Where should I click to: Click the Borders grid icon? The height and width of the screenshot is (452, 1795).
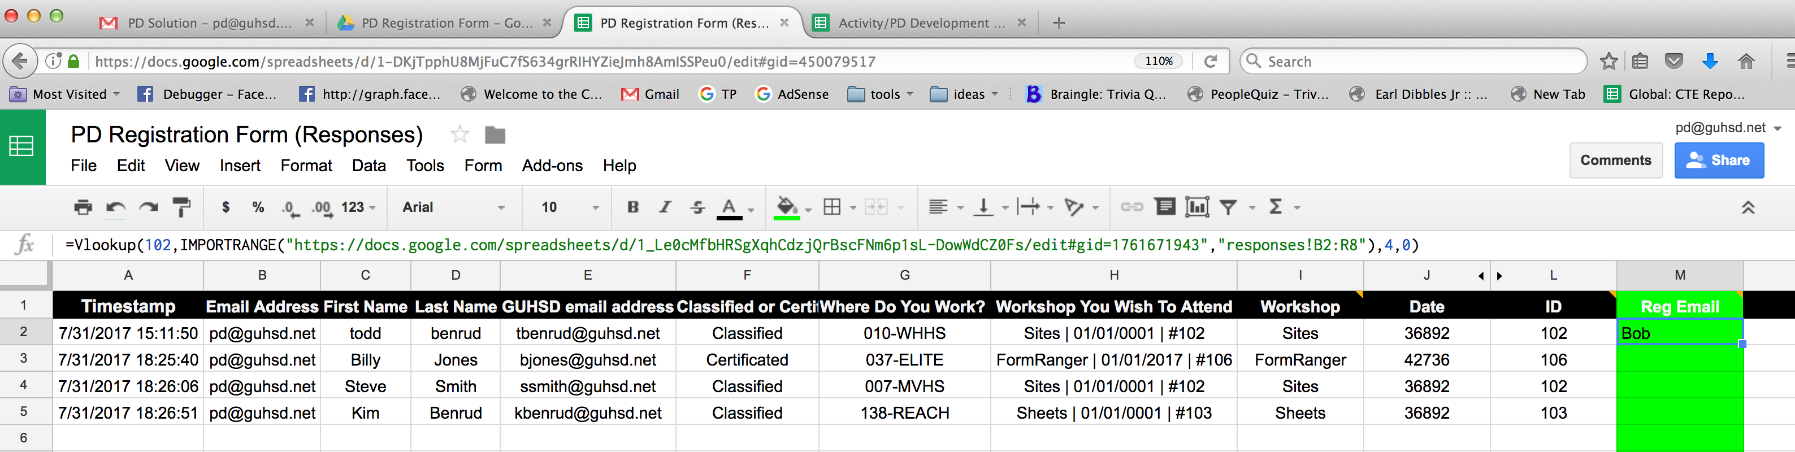(832, 207)
